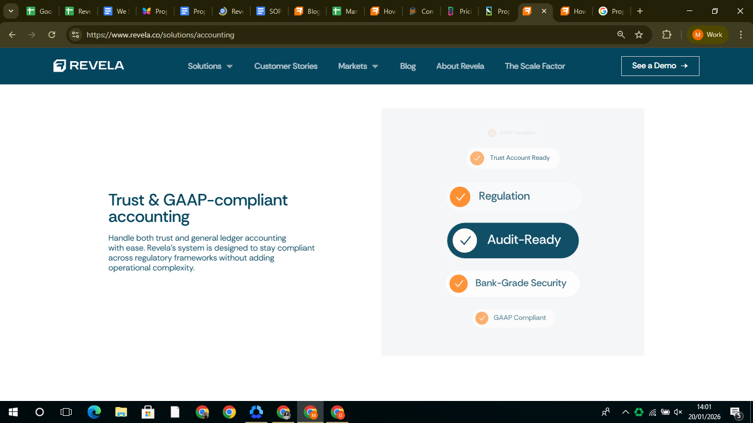This screenshot has height=423, width=753.
Task: Click the See a Demo button
Action: click(660, 66)
